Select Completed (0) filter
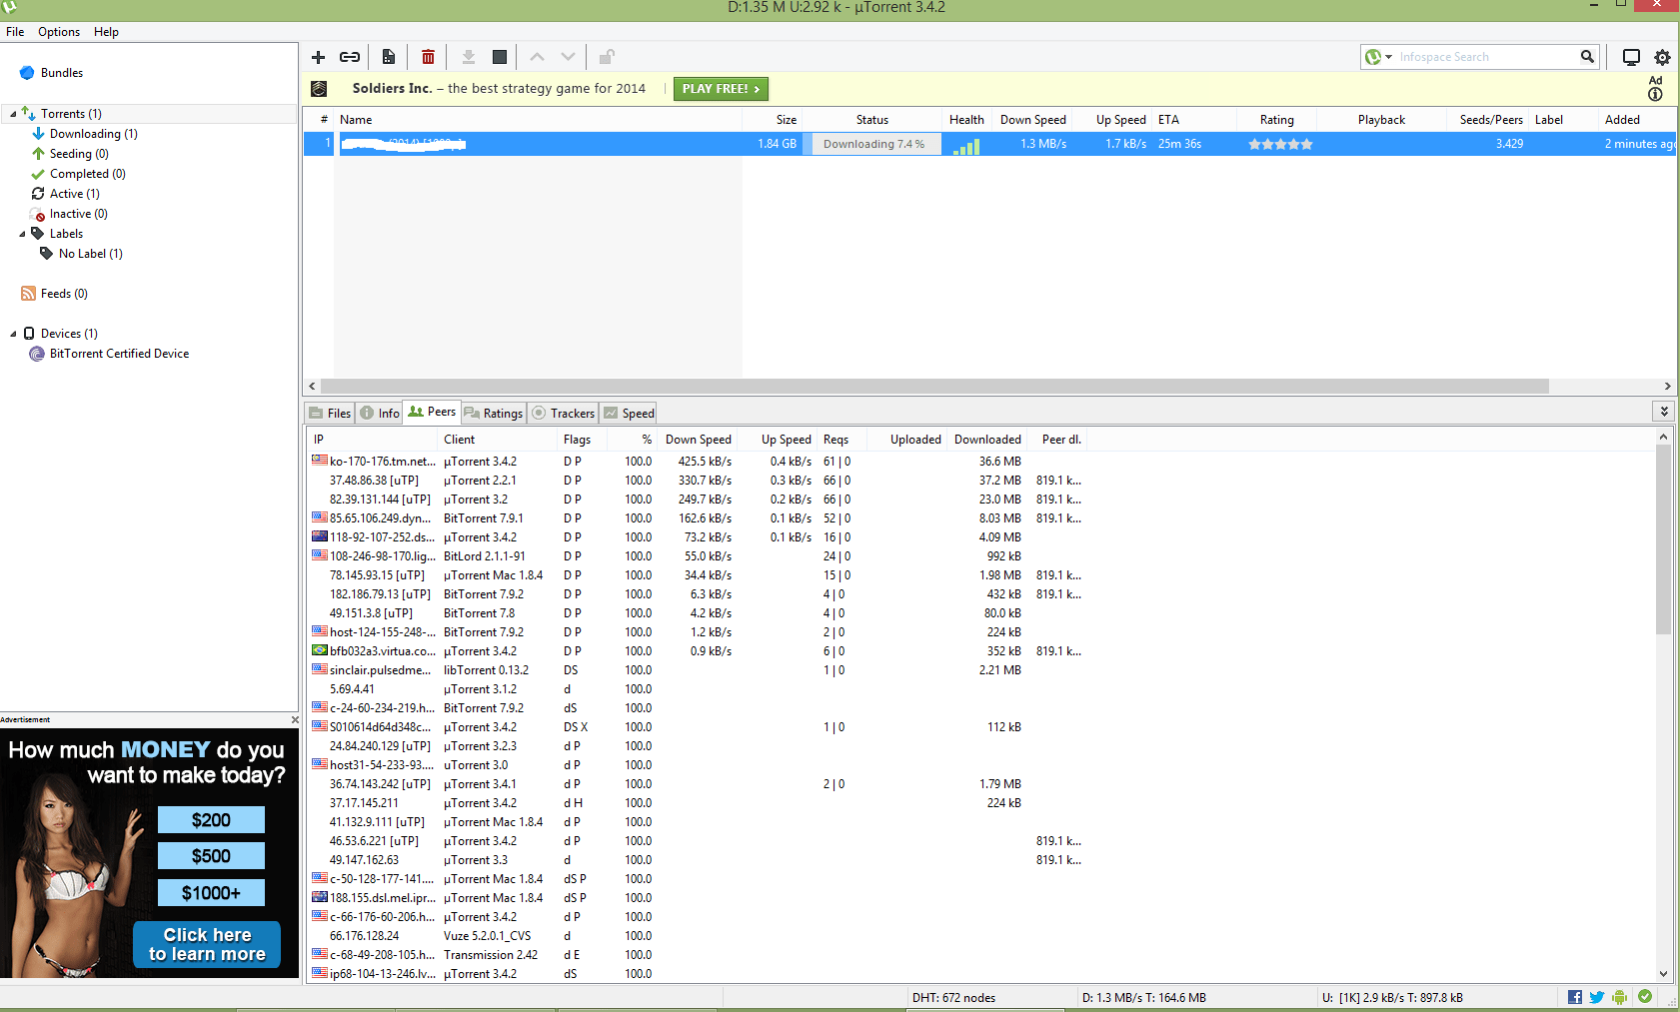The image size is (1680, 1012). click(x=88, y=174)
